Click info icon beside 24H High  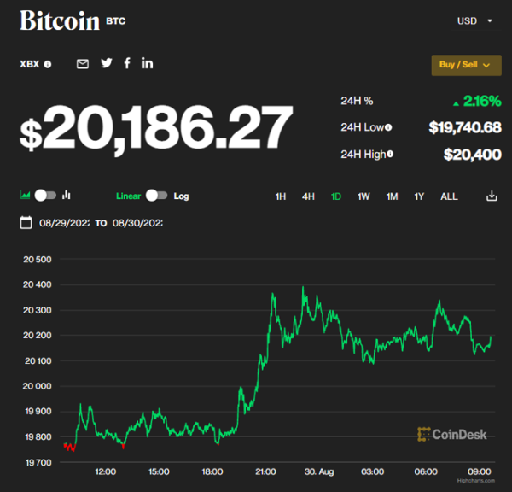(x=390, y=154)
